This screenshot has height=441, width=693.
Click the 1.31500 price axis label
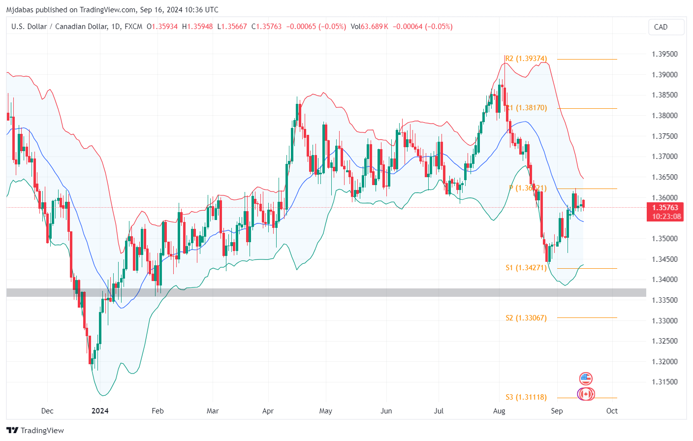click(x=664, y=382)
